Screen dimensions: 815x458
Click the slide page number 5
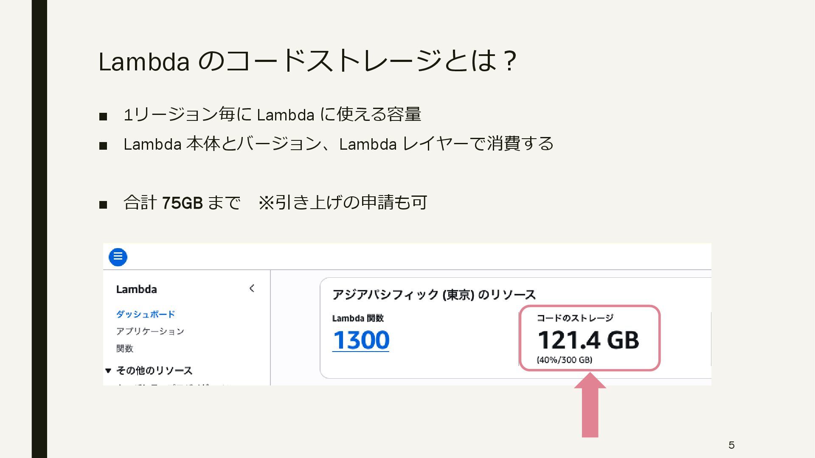731,445
